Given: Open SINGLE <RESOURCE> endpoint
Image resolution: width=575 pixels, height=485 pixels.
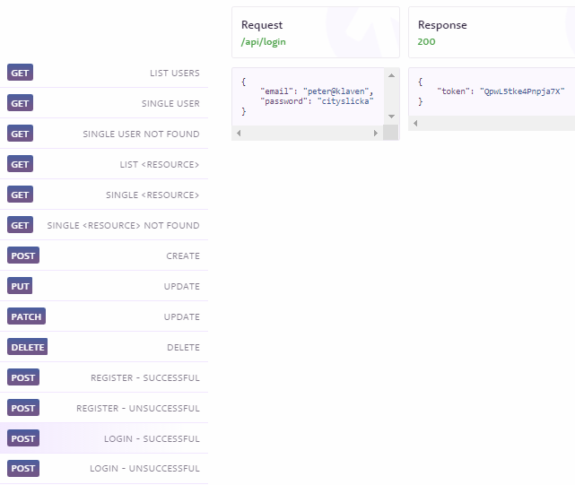Looking at the screenshot, I should pyautogui.click(x=104, y=195).
